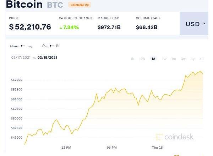Choose the 3m time range
The height and width of the screenshot is (156, 213).
(x=184, y=59)
